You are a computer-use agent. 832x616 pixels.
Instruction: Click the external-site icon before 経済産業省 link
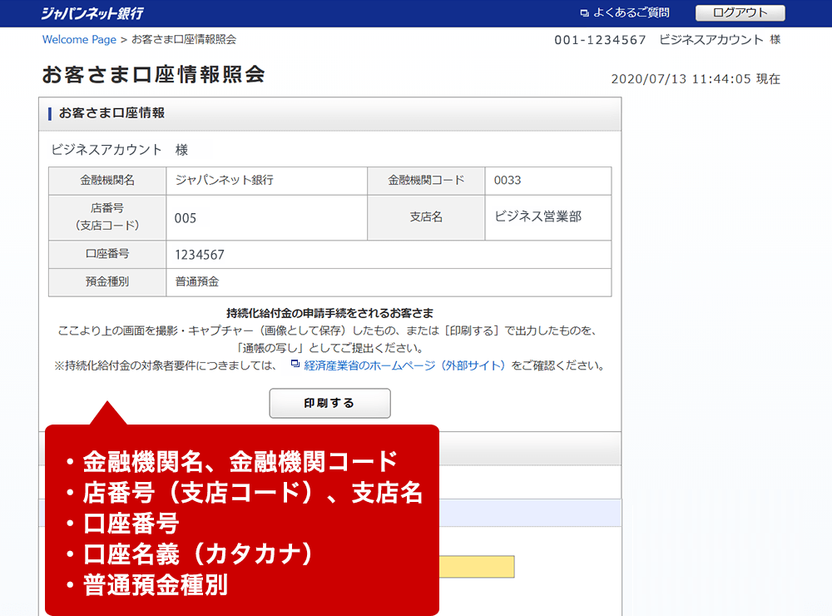click(295, 365)
